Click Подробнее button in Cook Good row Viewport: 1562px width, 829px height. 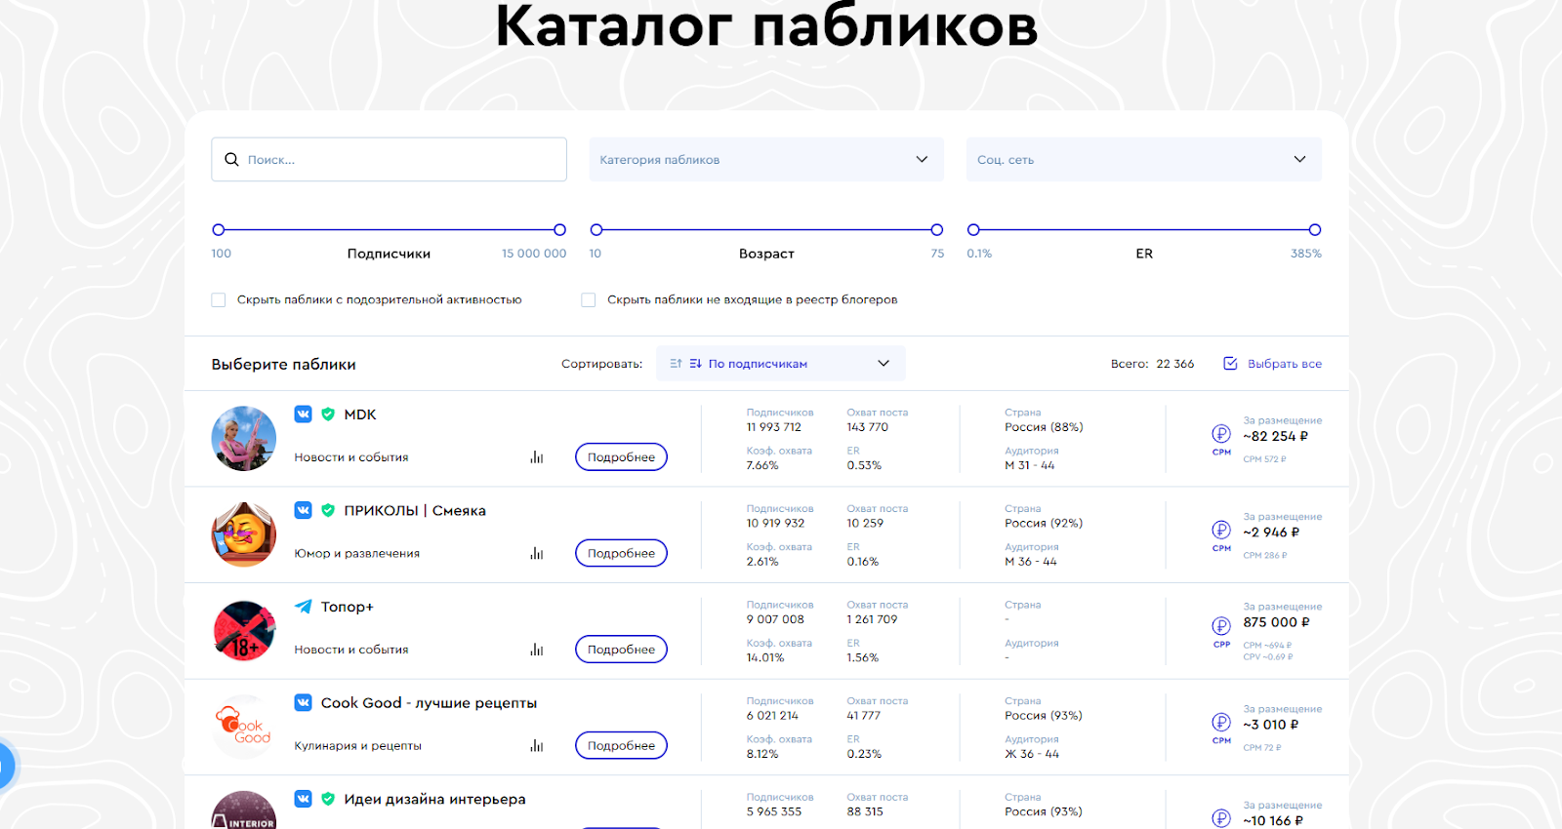click(x=621, y=745)
